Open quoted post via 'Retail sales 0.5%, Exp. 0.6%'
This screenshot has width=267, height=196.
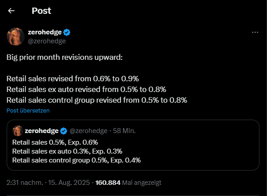click(55, 142)
